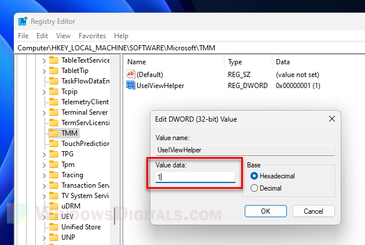Expand the Tpm key
Viewport: 365px width, 245px height.
click(x=44, y=165)
